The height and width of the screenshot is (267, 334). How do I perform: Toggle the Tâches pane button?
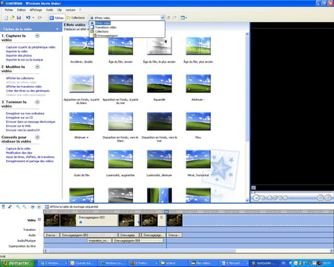(56, 18)
